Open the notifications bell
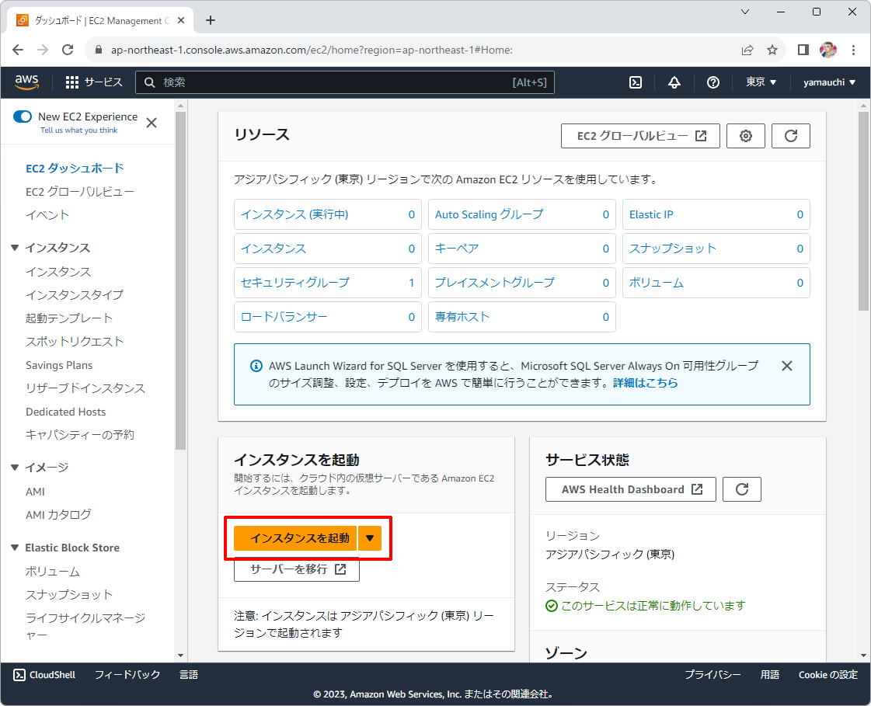This screenshot has width=871, height=706. [674, 82]
